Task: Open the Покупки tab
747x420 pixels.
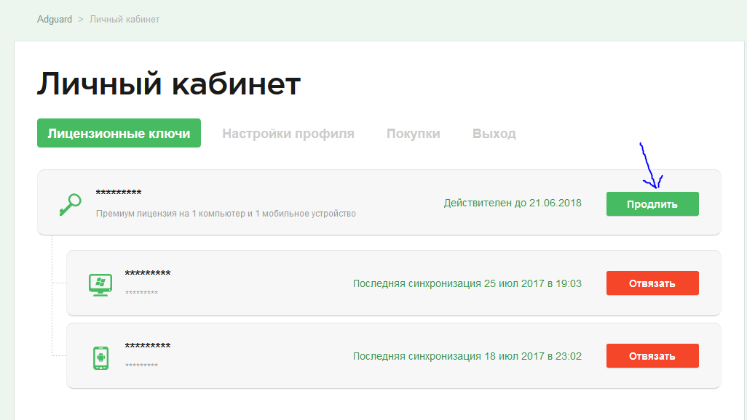Action: (413, 134)
